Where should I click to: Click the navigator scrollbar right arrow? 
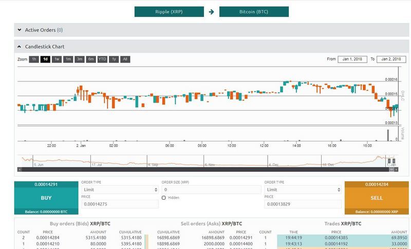(396, 170)
